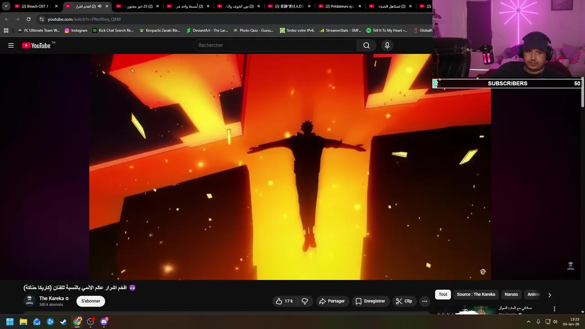
Task: Open Chrome from the taskbar
Action: 77,322
